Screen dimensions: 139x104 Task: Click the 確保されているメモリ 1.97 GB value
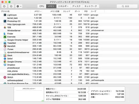click(120, 94)
